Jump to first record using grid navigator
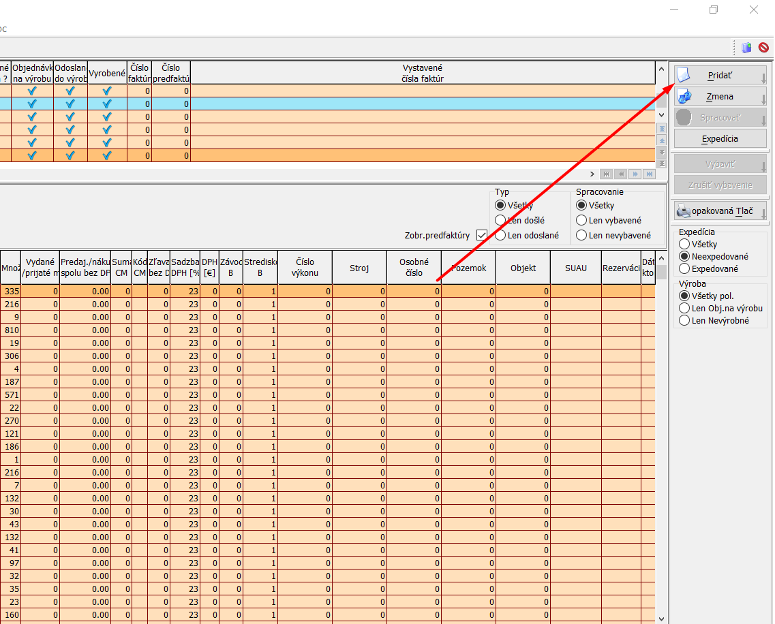The width and height of the screenshot is (775, 624). point(607,174)
